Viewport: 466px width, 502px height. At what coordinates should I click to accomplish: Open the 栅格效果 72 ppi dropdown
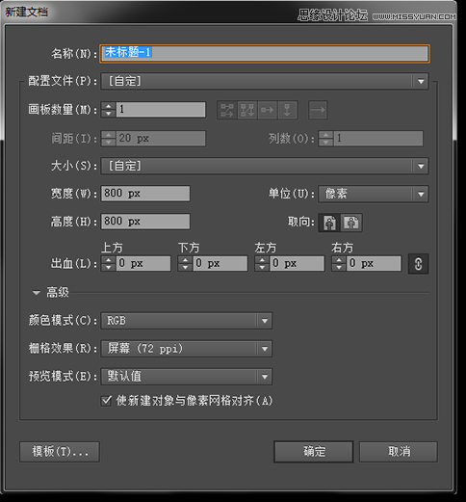pyautogui.click(x=187, y=349)
